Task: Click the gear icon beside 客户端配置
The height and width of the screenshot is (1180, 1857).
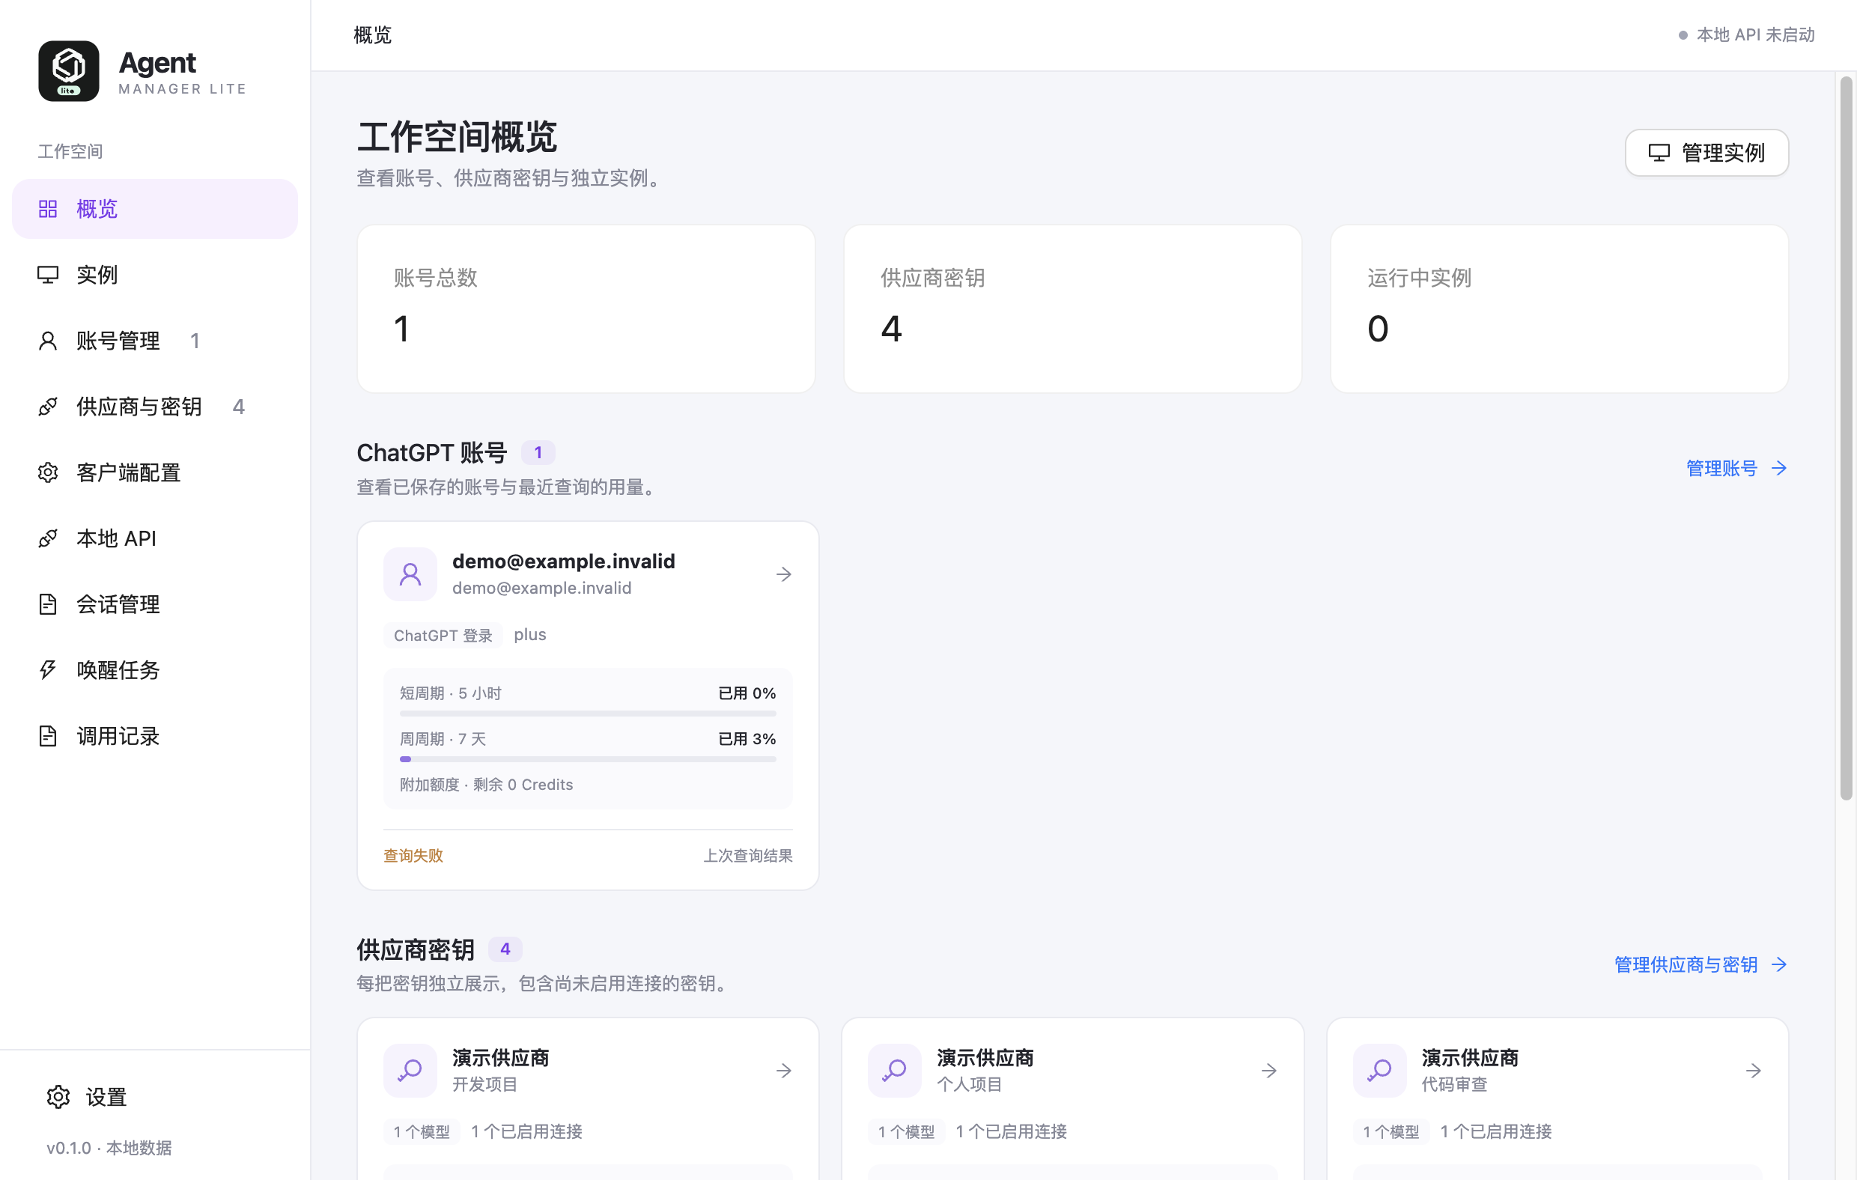Action: (x=48, y=472)
